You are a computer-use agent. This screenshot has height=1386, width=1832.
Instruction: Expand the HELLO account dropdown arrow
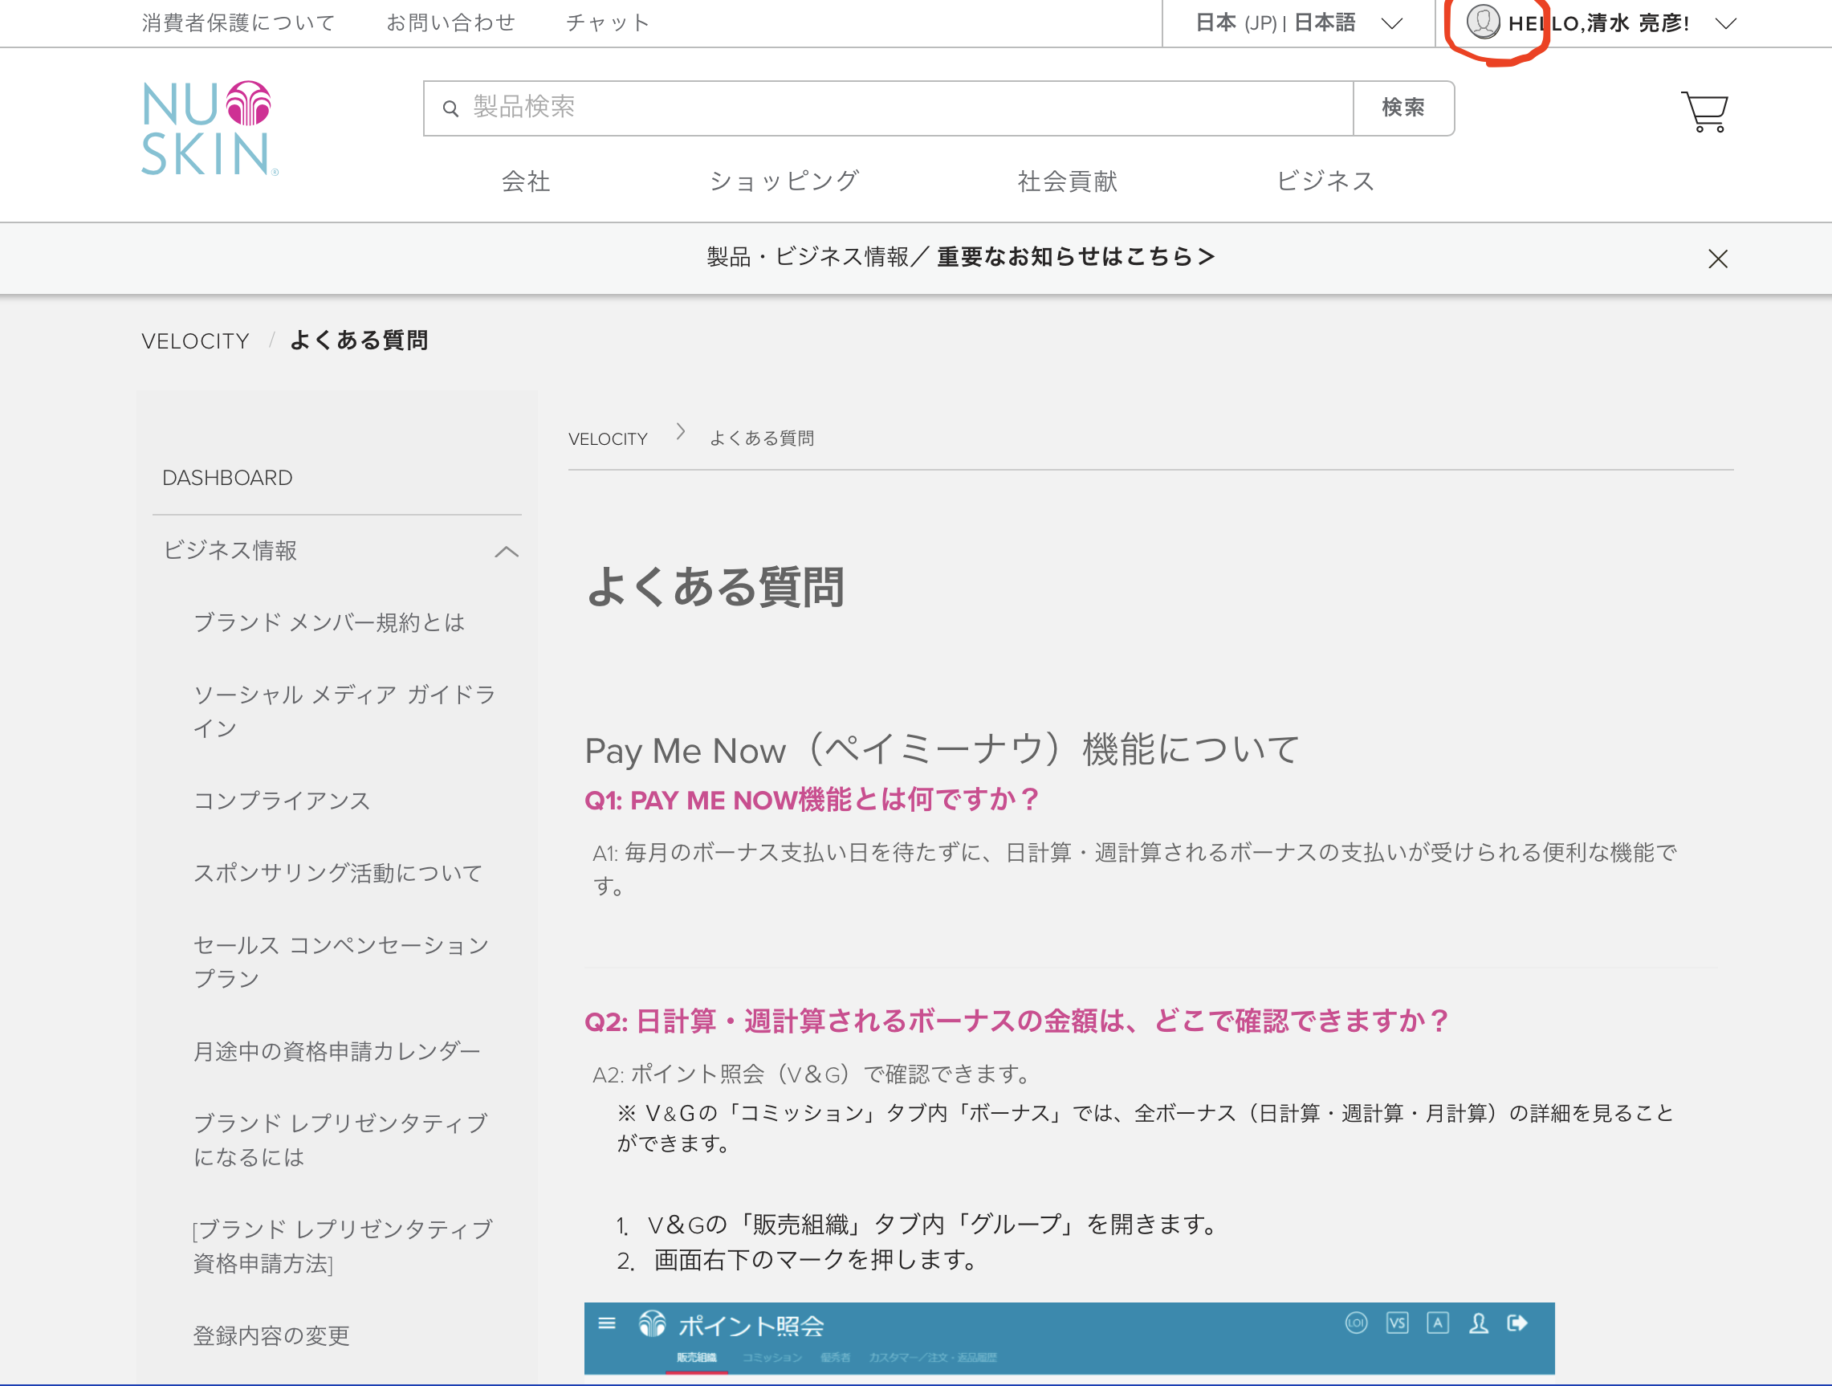(x=1725, y=23)
